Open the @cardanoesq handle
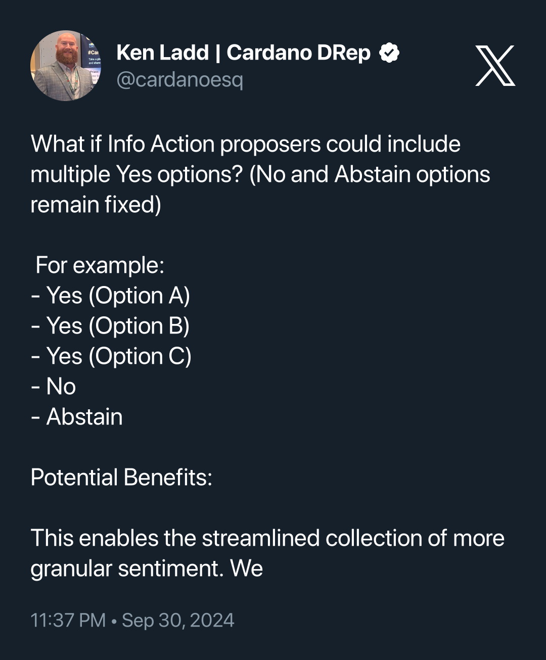546x660 pixels. click(x=179, y=79)
